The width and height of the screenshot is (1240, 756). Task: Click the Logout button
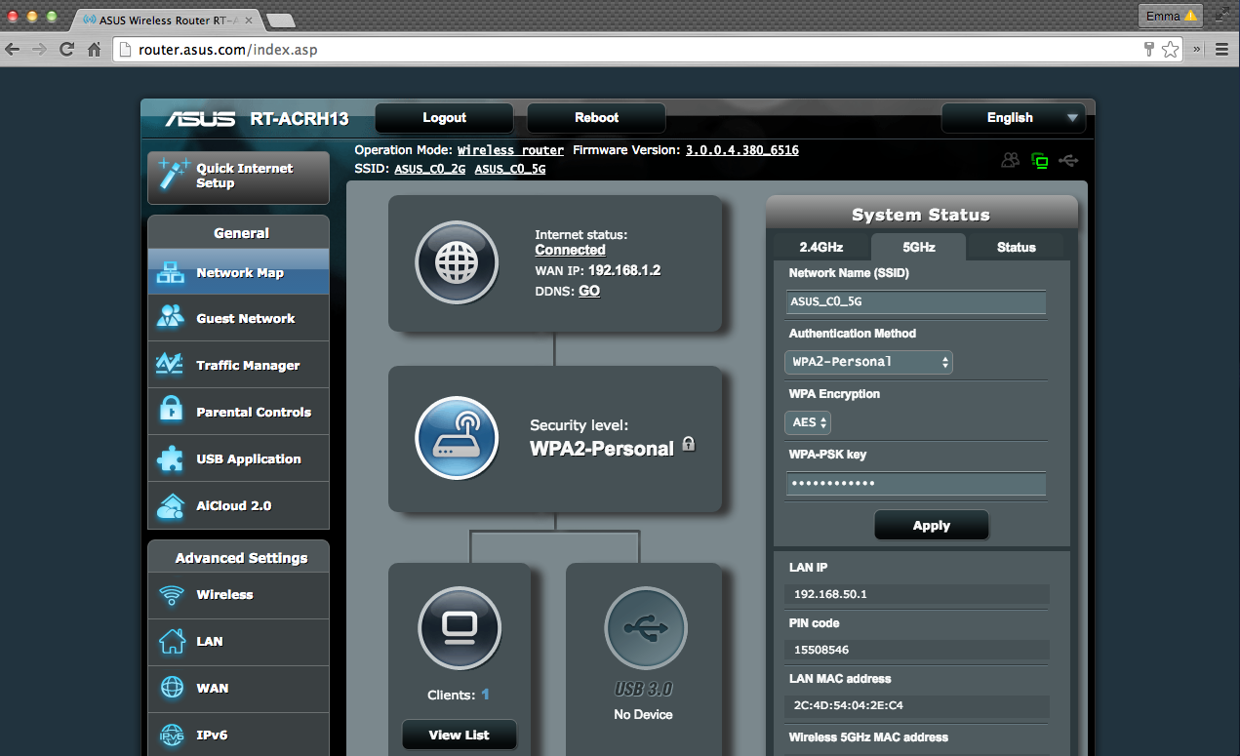pos(444,118)
